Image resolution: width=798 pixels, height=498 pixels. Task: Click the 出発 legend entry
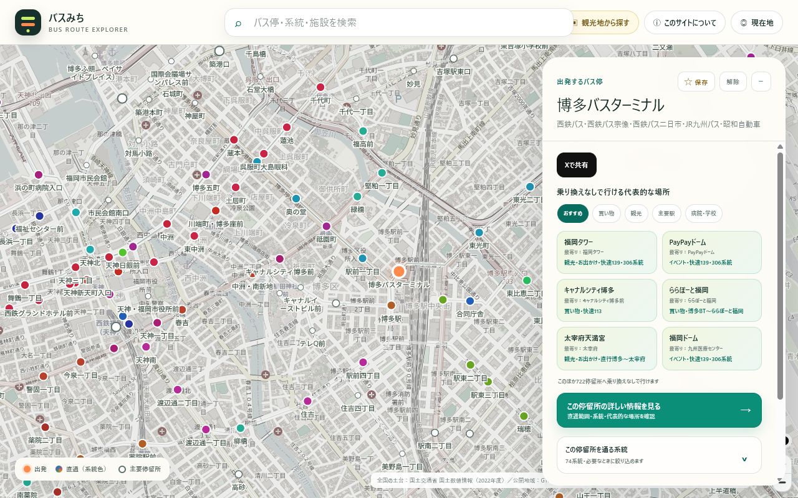pos(35,469)
